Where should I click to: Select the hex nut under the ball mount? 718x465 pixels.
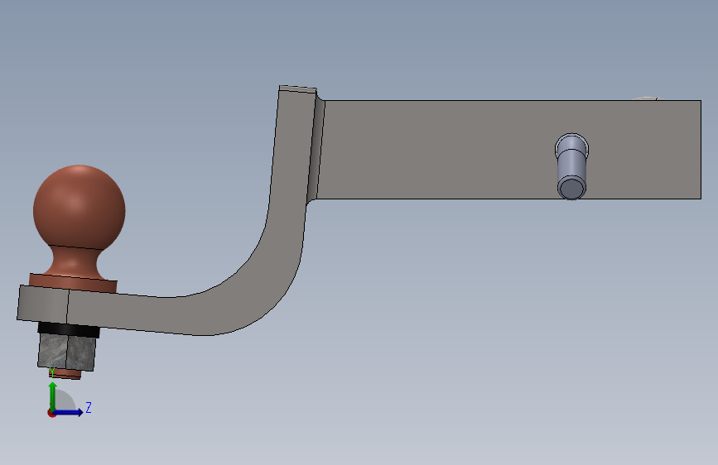[x=66, y=351]
